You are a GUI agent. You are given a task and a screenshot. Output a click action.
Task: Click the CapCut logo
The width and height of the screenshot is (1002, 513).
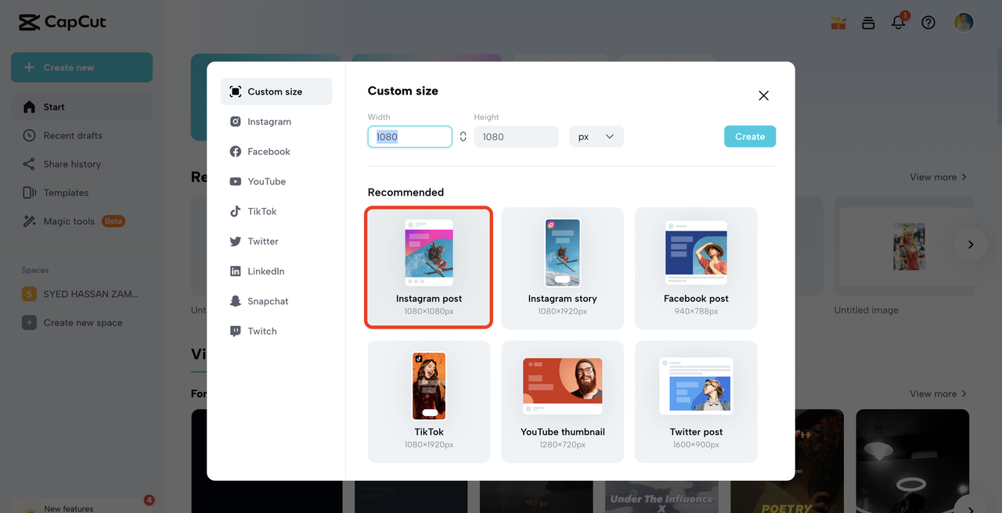pos(62,23)
